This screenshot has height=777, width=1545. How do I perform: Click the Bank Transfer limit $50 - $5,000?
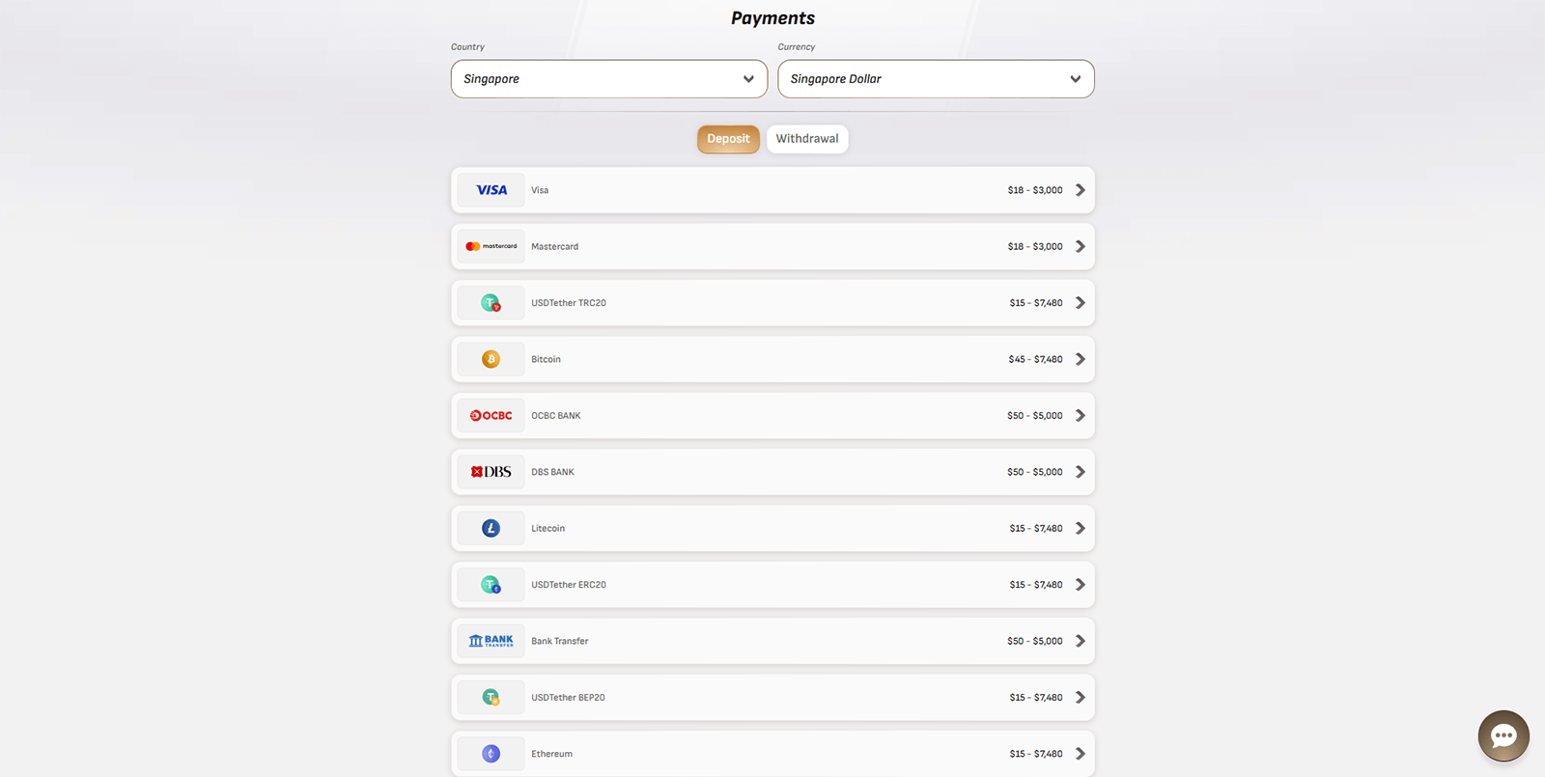point(1035,641)
